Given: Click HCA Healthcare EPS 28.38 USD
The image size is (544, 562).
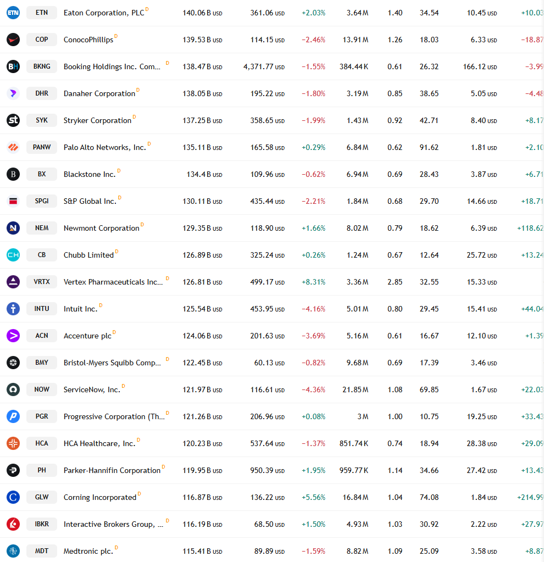Looking at the screenshot, I should pos(481,443).
